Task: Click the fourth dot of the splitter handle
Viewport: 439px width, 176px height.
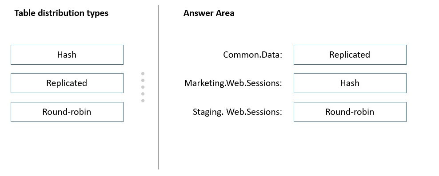Action: tap(143, 94)
